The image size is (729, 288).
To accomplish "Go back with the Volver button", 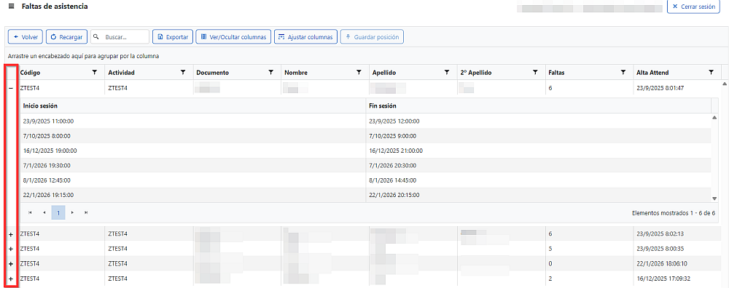I will point(26,37).
